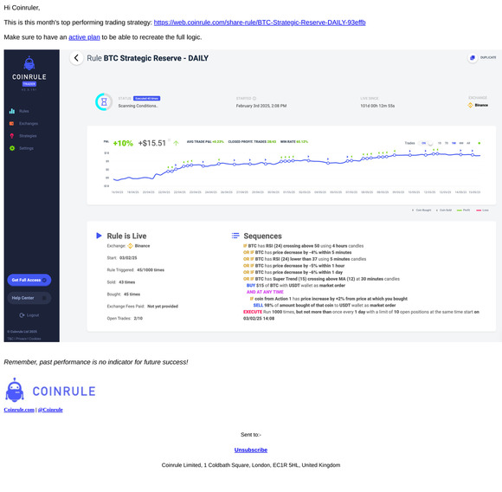Click the list icon beside Sequences
Viewport: 502px width, 492px height.
(235, 236)
